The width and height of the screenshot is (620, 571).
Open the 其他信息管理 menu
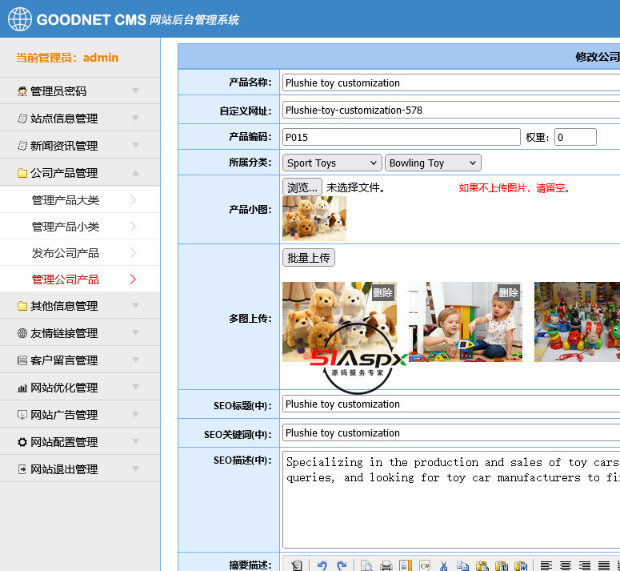pos(80,305)
